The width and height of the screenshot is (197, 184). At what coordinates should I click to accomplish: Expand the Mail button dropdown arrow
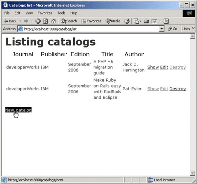click(x=140, y=21)
